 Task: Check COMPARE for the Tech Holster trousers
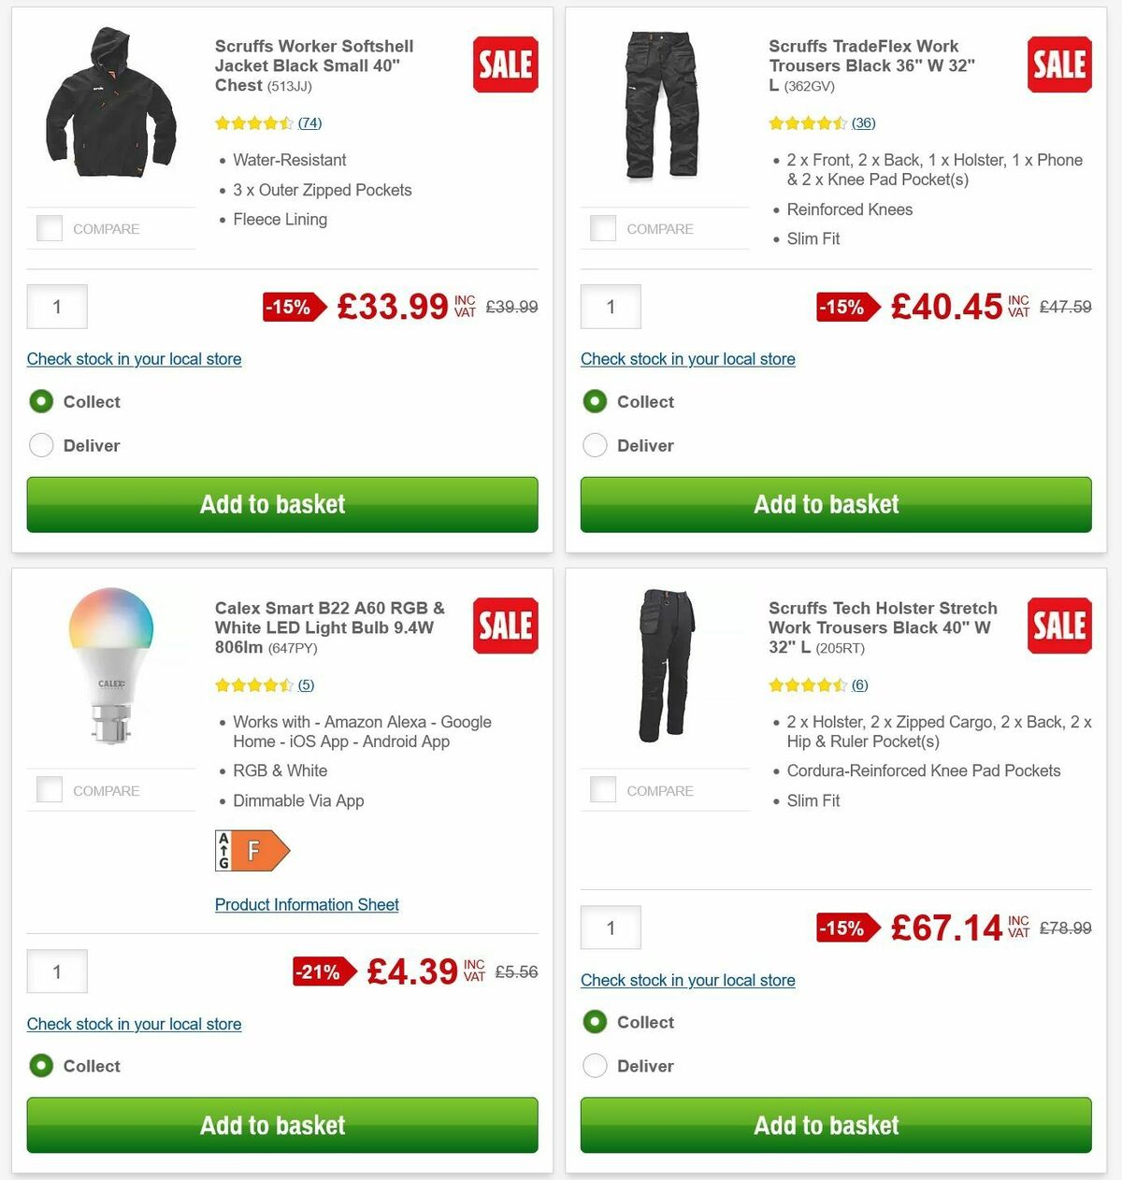point(603,789)
